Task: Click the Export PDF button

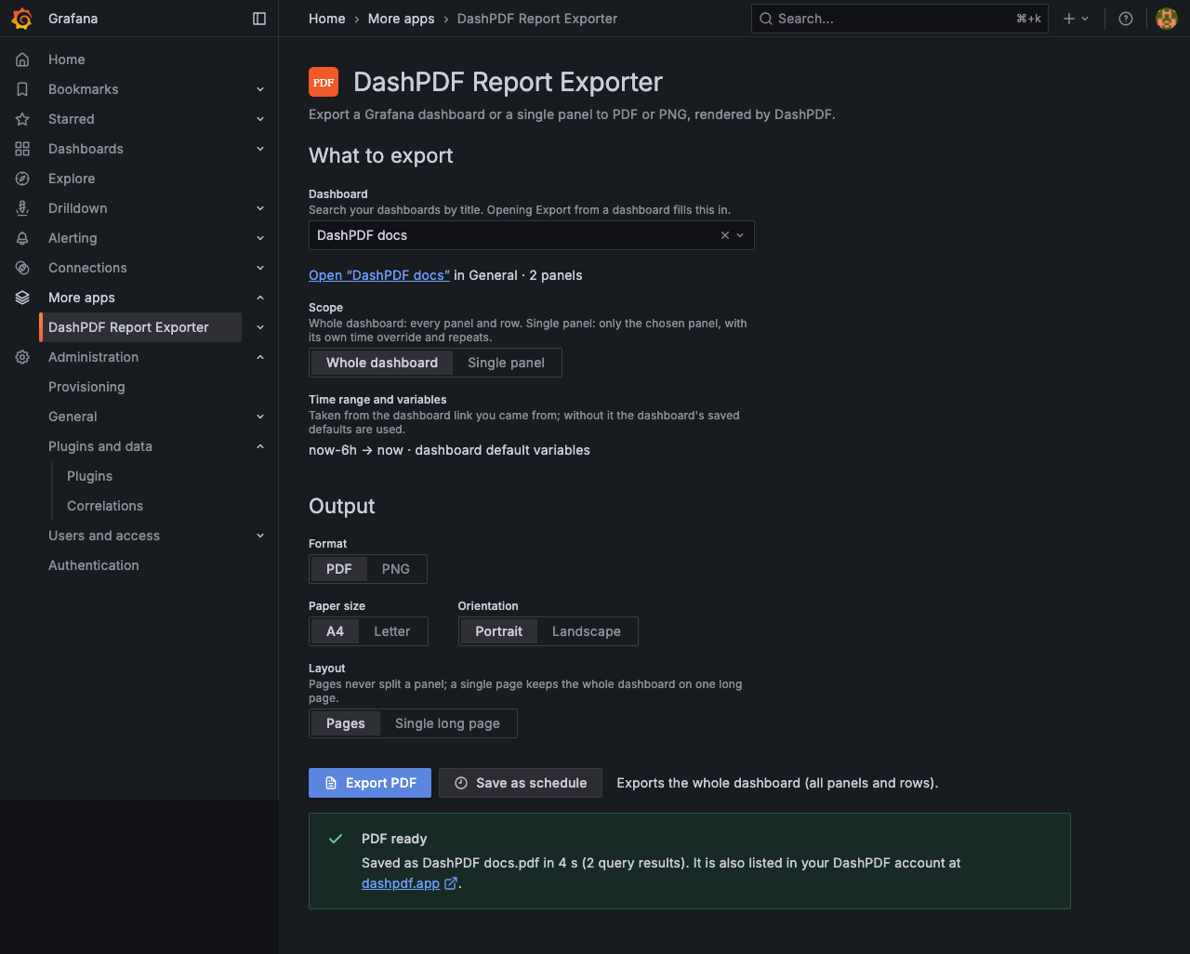Action: click(370, 783)
